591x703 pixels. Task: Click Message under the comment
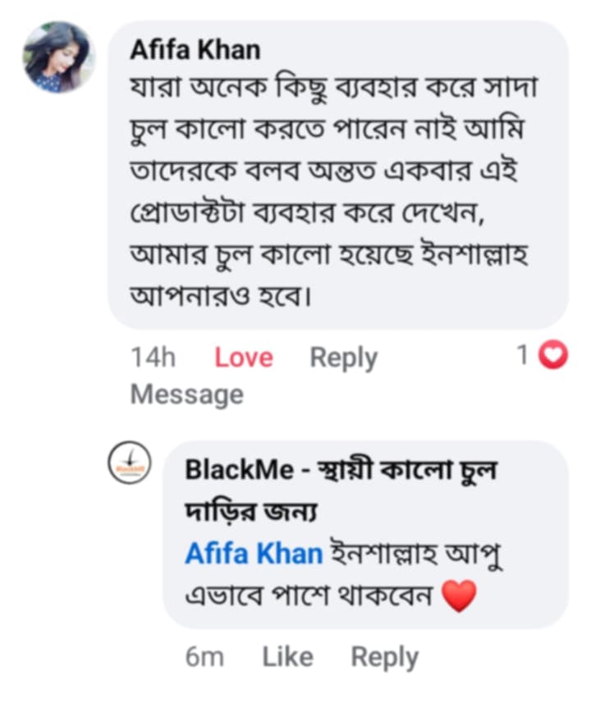(186, 394)
